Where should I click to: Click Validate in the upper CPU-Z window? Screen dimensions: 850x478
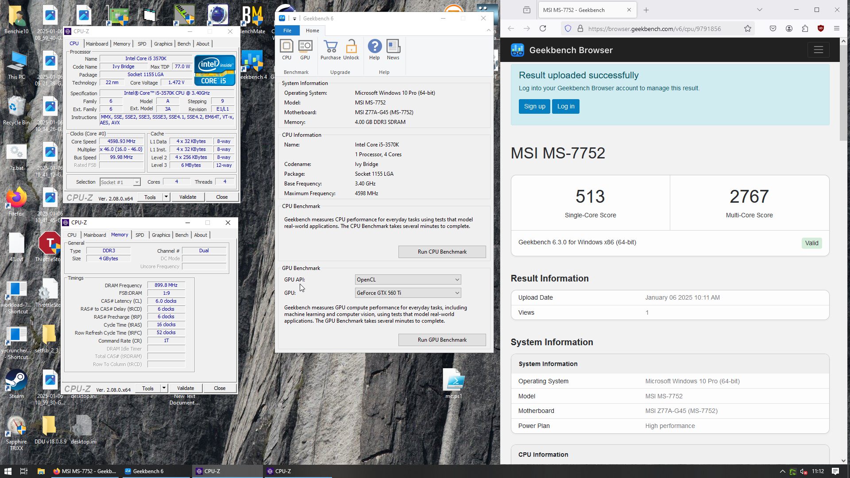[x=188, y=197]
